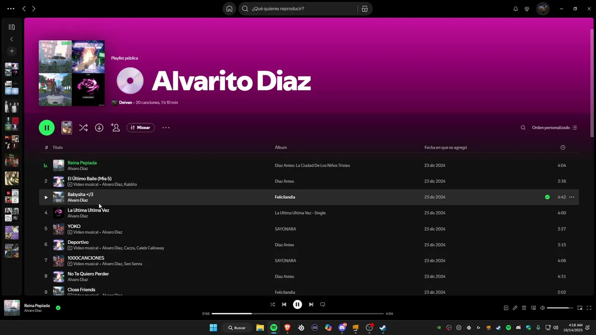Open the Friend Activity icon
This screenshot has height=335, width=596.
[x=527, y=8]
